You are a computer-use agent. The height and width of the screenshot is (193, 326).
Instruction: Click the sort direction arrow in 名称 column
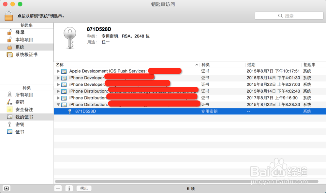pos(197,65)
